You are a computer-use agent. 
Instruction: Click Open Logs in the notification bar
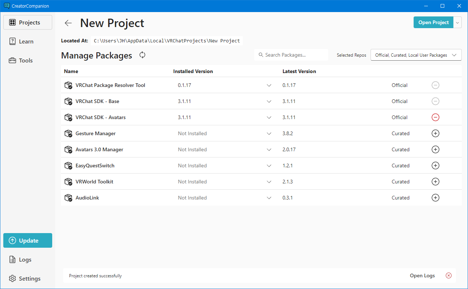pos(422,275)
